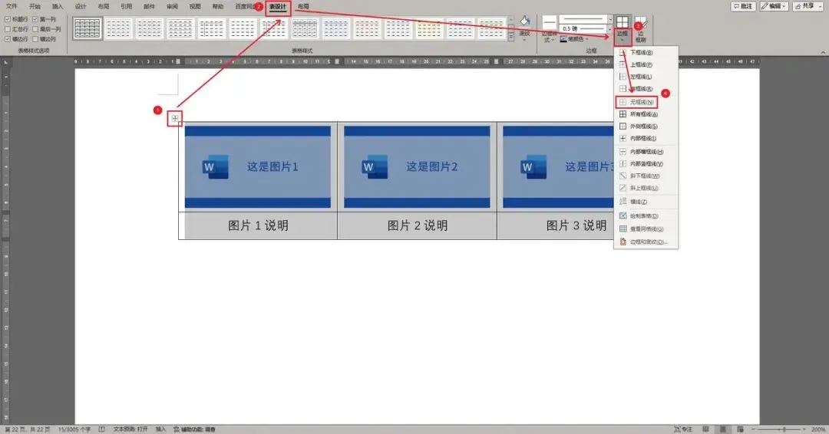The image size is (829, 434).
Task: Click the 底纹 shading paint bucket
Action: point(524,21)
